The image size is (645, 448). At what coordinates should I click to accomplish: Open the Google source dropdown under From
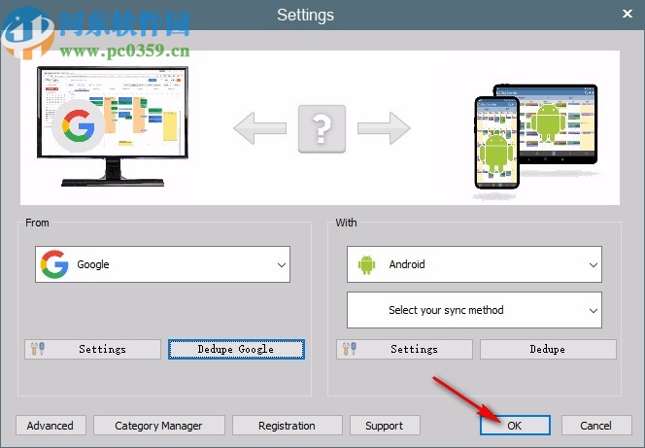[x=162, y=264]
